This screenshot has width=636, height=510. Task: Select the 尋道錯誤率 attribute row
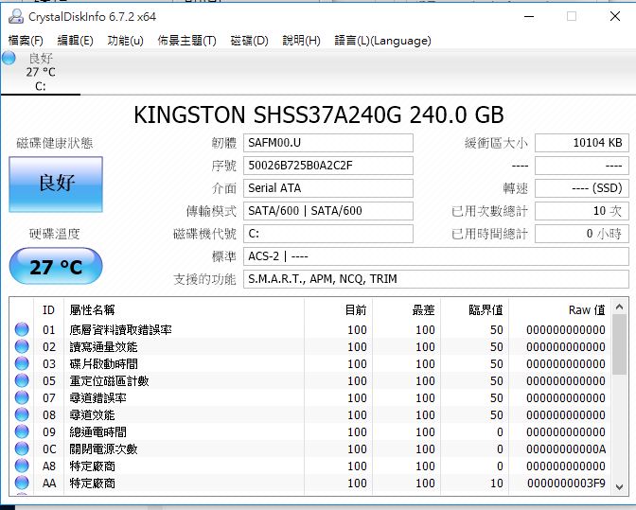pos(310,397)
